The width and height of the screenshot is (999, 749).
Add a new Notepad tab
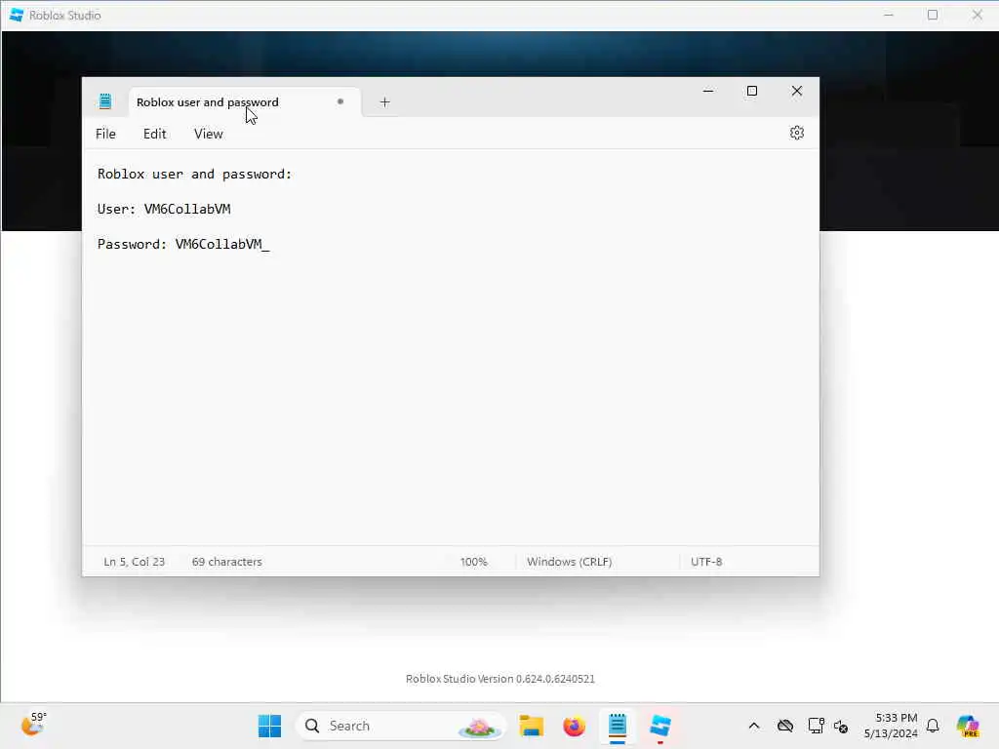(x=384, y=101)
